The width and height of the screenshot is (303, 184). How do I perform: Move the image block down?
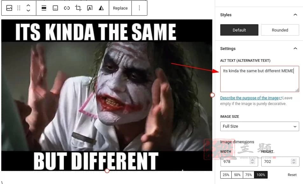(x=28, y=11)
